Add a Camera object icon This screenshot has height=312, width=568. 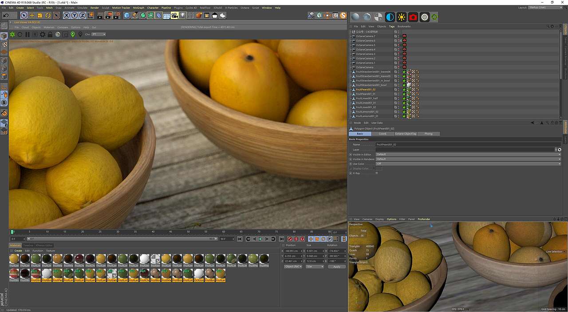[x=174, y=15]
